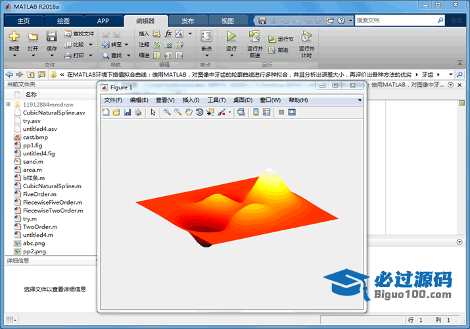
Task: Click the search documentation input field
Action: tap(396, 20)
